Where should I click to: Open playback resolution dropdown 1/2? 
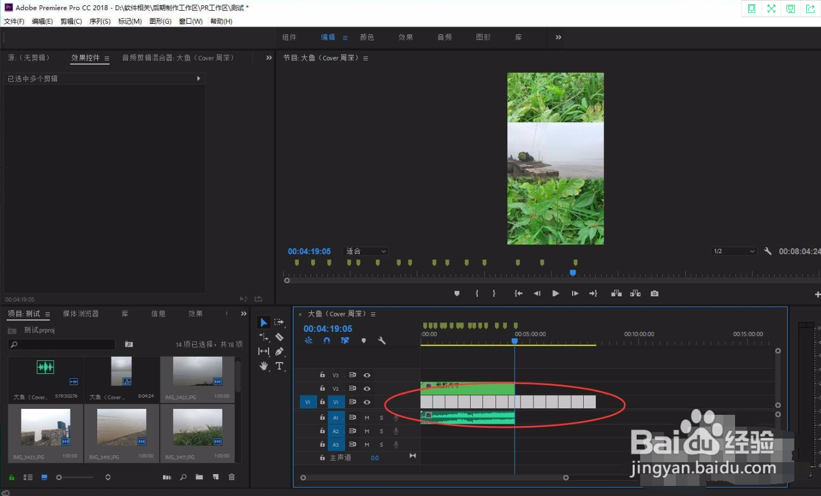click(734, 251)
